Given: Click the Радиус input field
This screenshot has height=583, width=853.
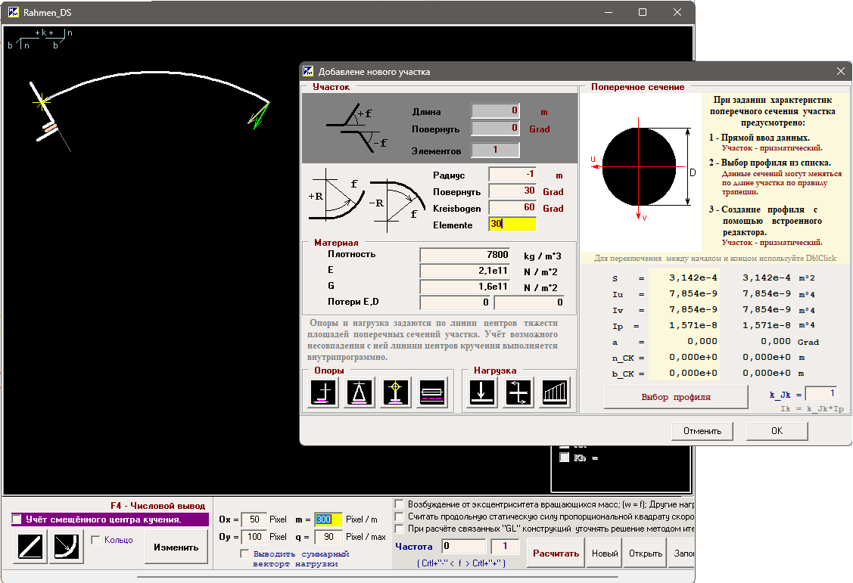Looking at the screenshot, I should pos(512,175).
